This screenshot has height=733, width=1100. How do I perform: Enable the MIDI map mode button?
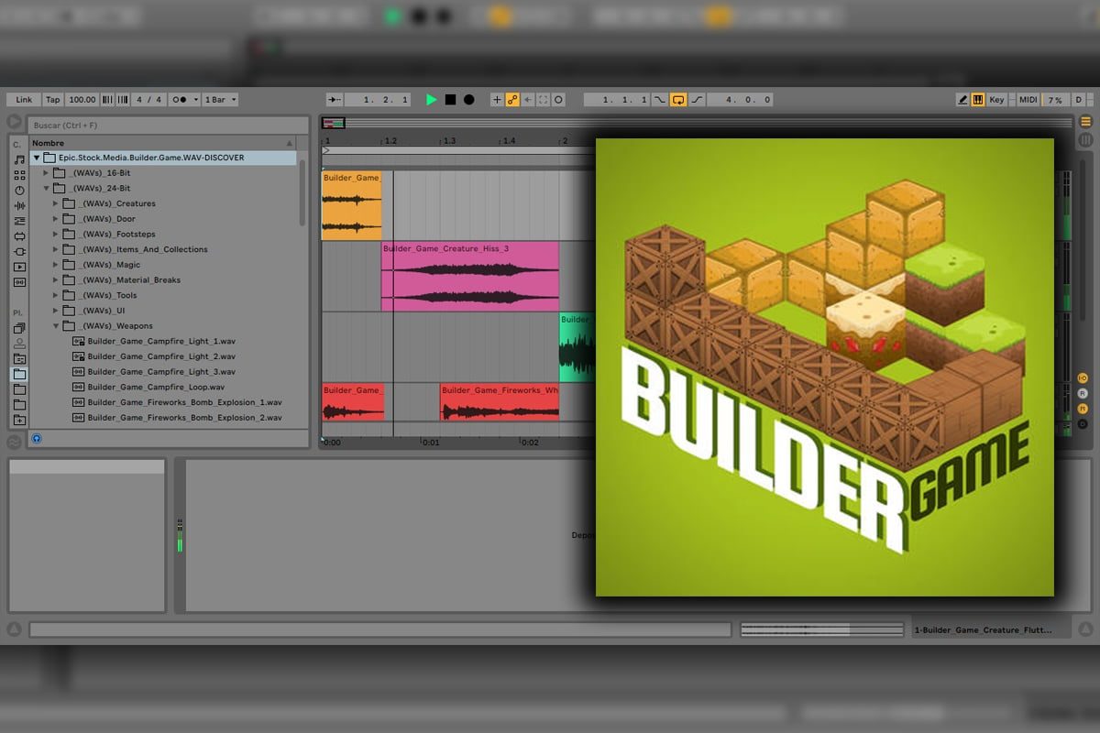pyautogui.click(x=1028, y=100)
